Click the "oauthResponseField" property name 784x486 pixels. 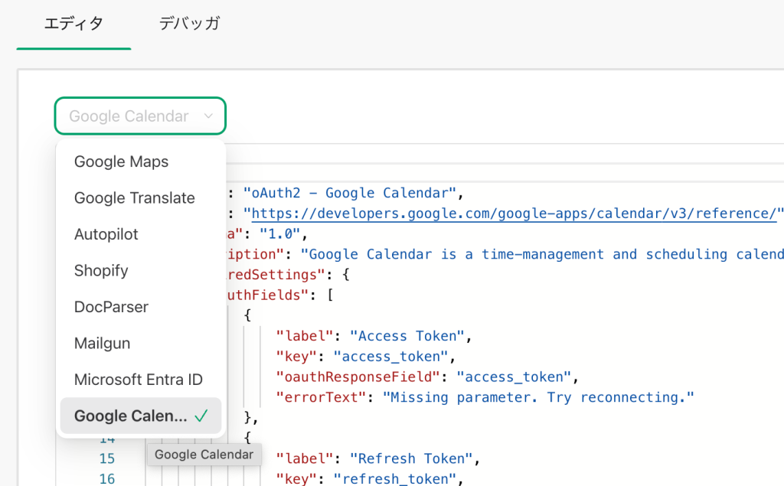pyautogui.click(x=358, y=377)
